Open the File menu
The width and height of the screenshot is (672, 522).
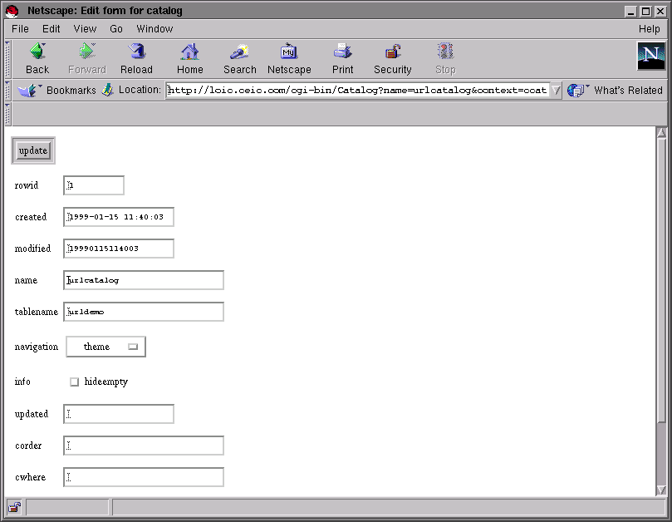coord(20,28)
